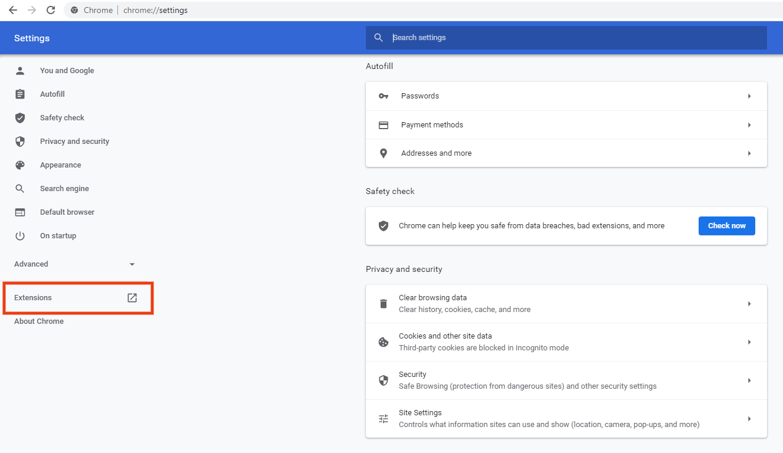
Task: Click the Payment methods card icon
Action: coord(384,124)
